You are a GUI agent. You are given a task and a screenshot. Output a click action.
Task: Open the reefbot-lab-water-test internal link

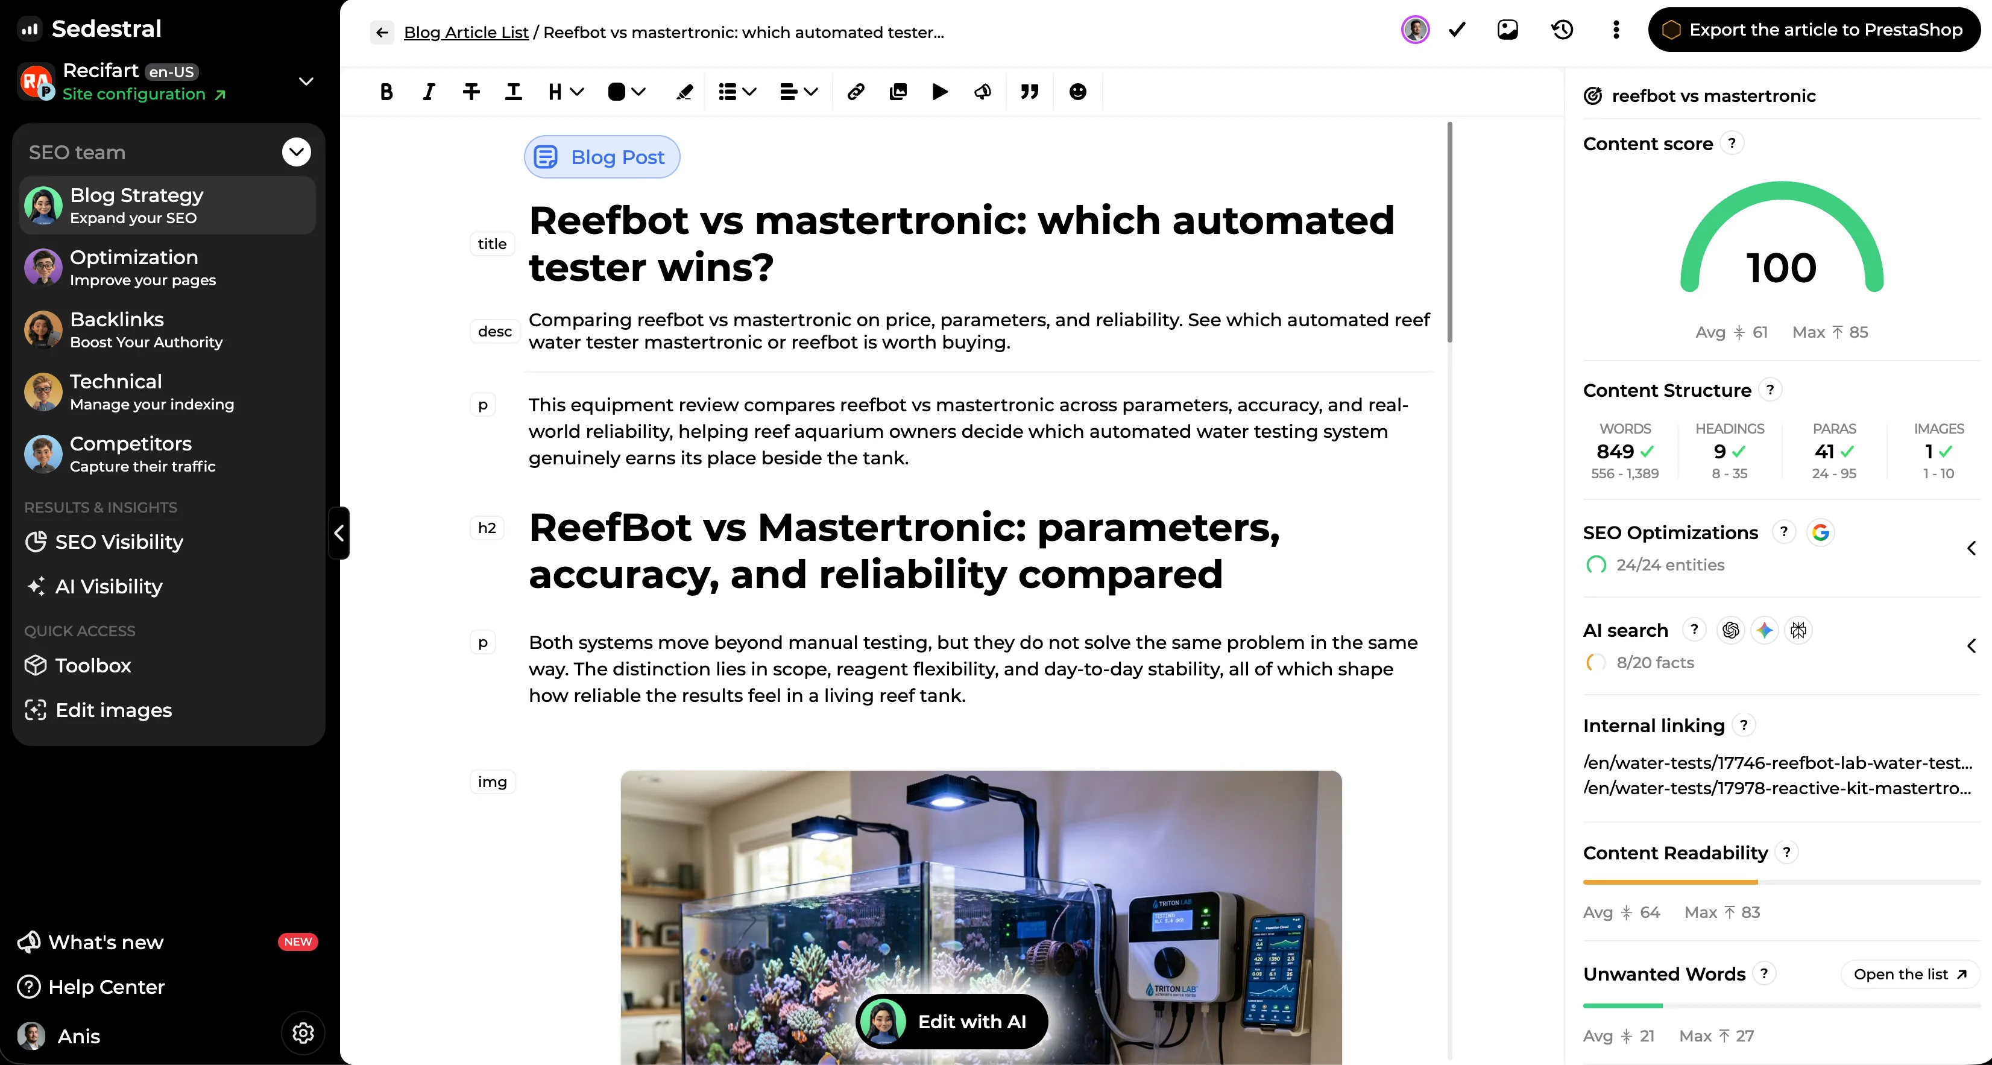coord(1778,763)
